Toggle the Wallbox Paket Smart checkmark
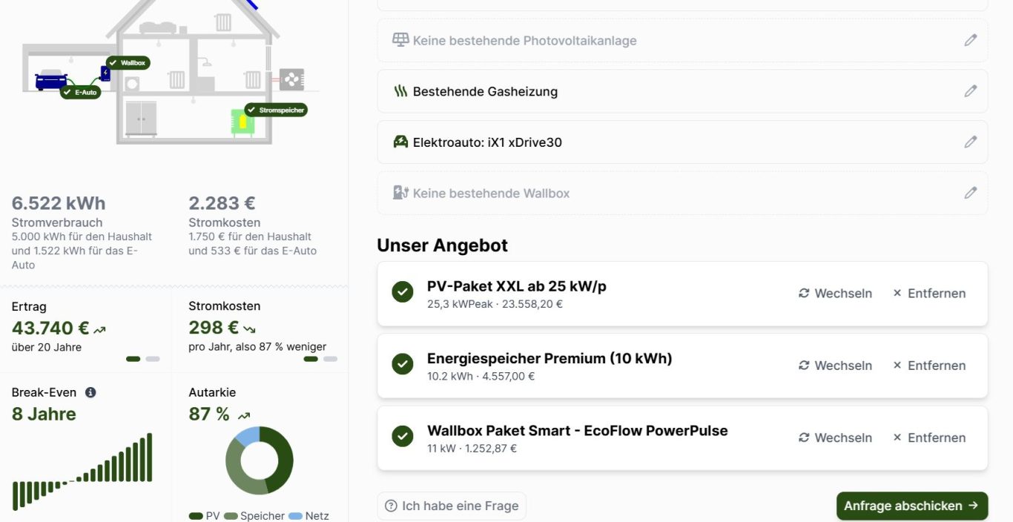Screen dimensions: 1013x522 point(403,436)
